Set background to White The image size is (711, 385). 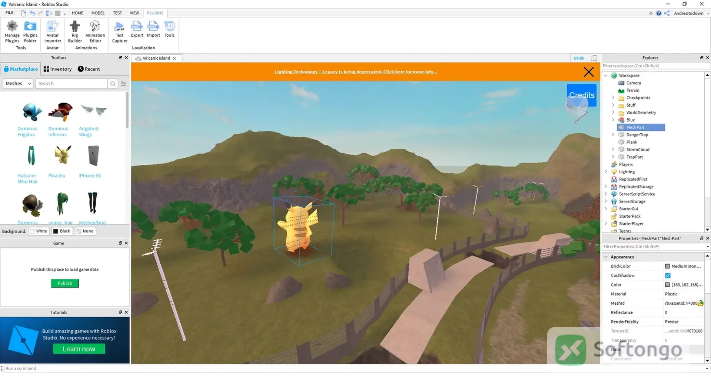pos(39,231)
